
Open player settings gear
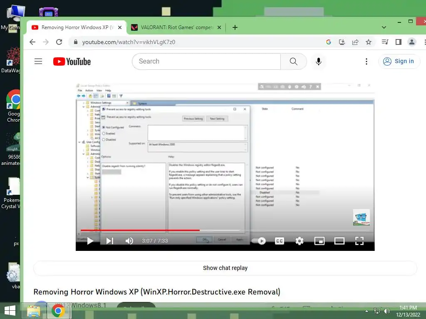300,240
